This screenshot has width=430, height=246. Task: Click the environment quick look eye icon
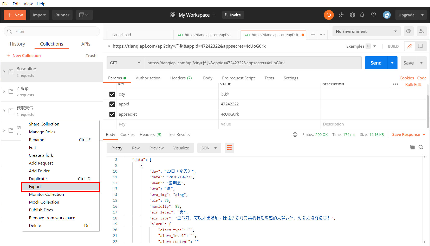(x=409, y=31)
